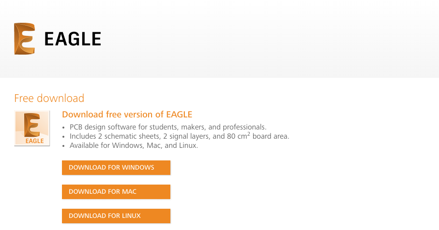Choose the Download for Mac button
439x230 pixels.
pos(116,192)
